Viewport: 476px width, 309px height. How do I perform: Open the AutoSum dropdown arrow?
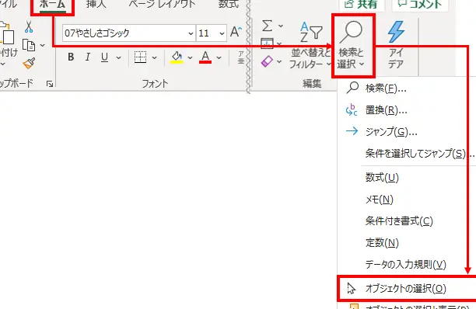(281, 26)
